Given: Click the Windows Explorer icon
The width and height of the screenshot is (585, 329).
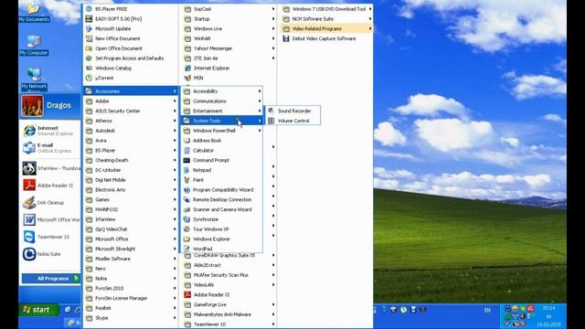Looking at the screenshot, I should pyautogui.click(x=186, y=239).
